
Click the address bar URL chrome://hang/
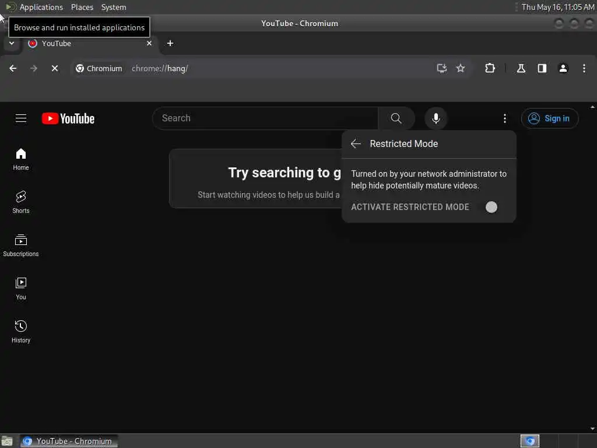coord(160,69)
